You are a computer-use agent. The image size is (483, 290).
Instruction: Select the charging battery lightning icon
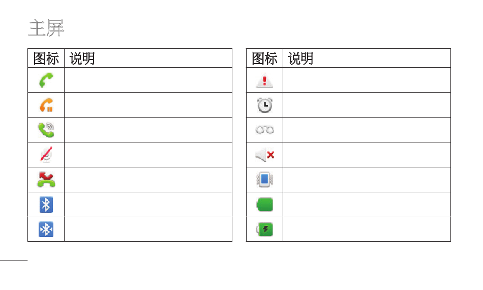click(264, 229)
